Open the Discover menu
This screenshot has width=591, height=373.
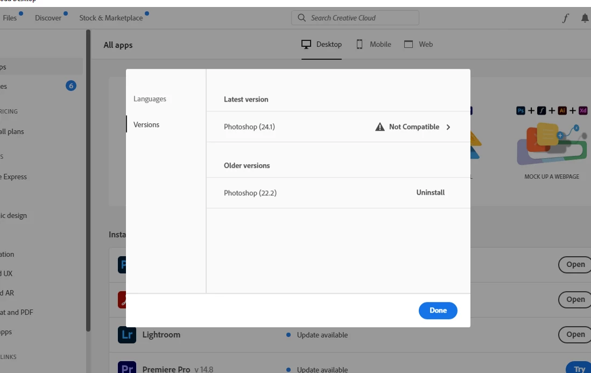tap(48, 18)
